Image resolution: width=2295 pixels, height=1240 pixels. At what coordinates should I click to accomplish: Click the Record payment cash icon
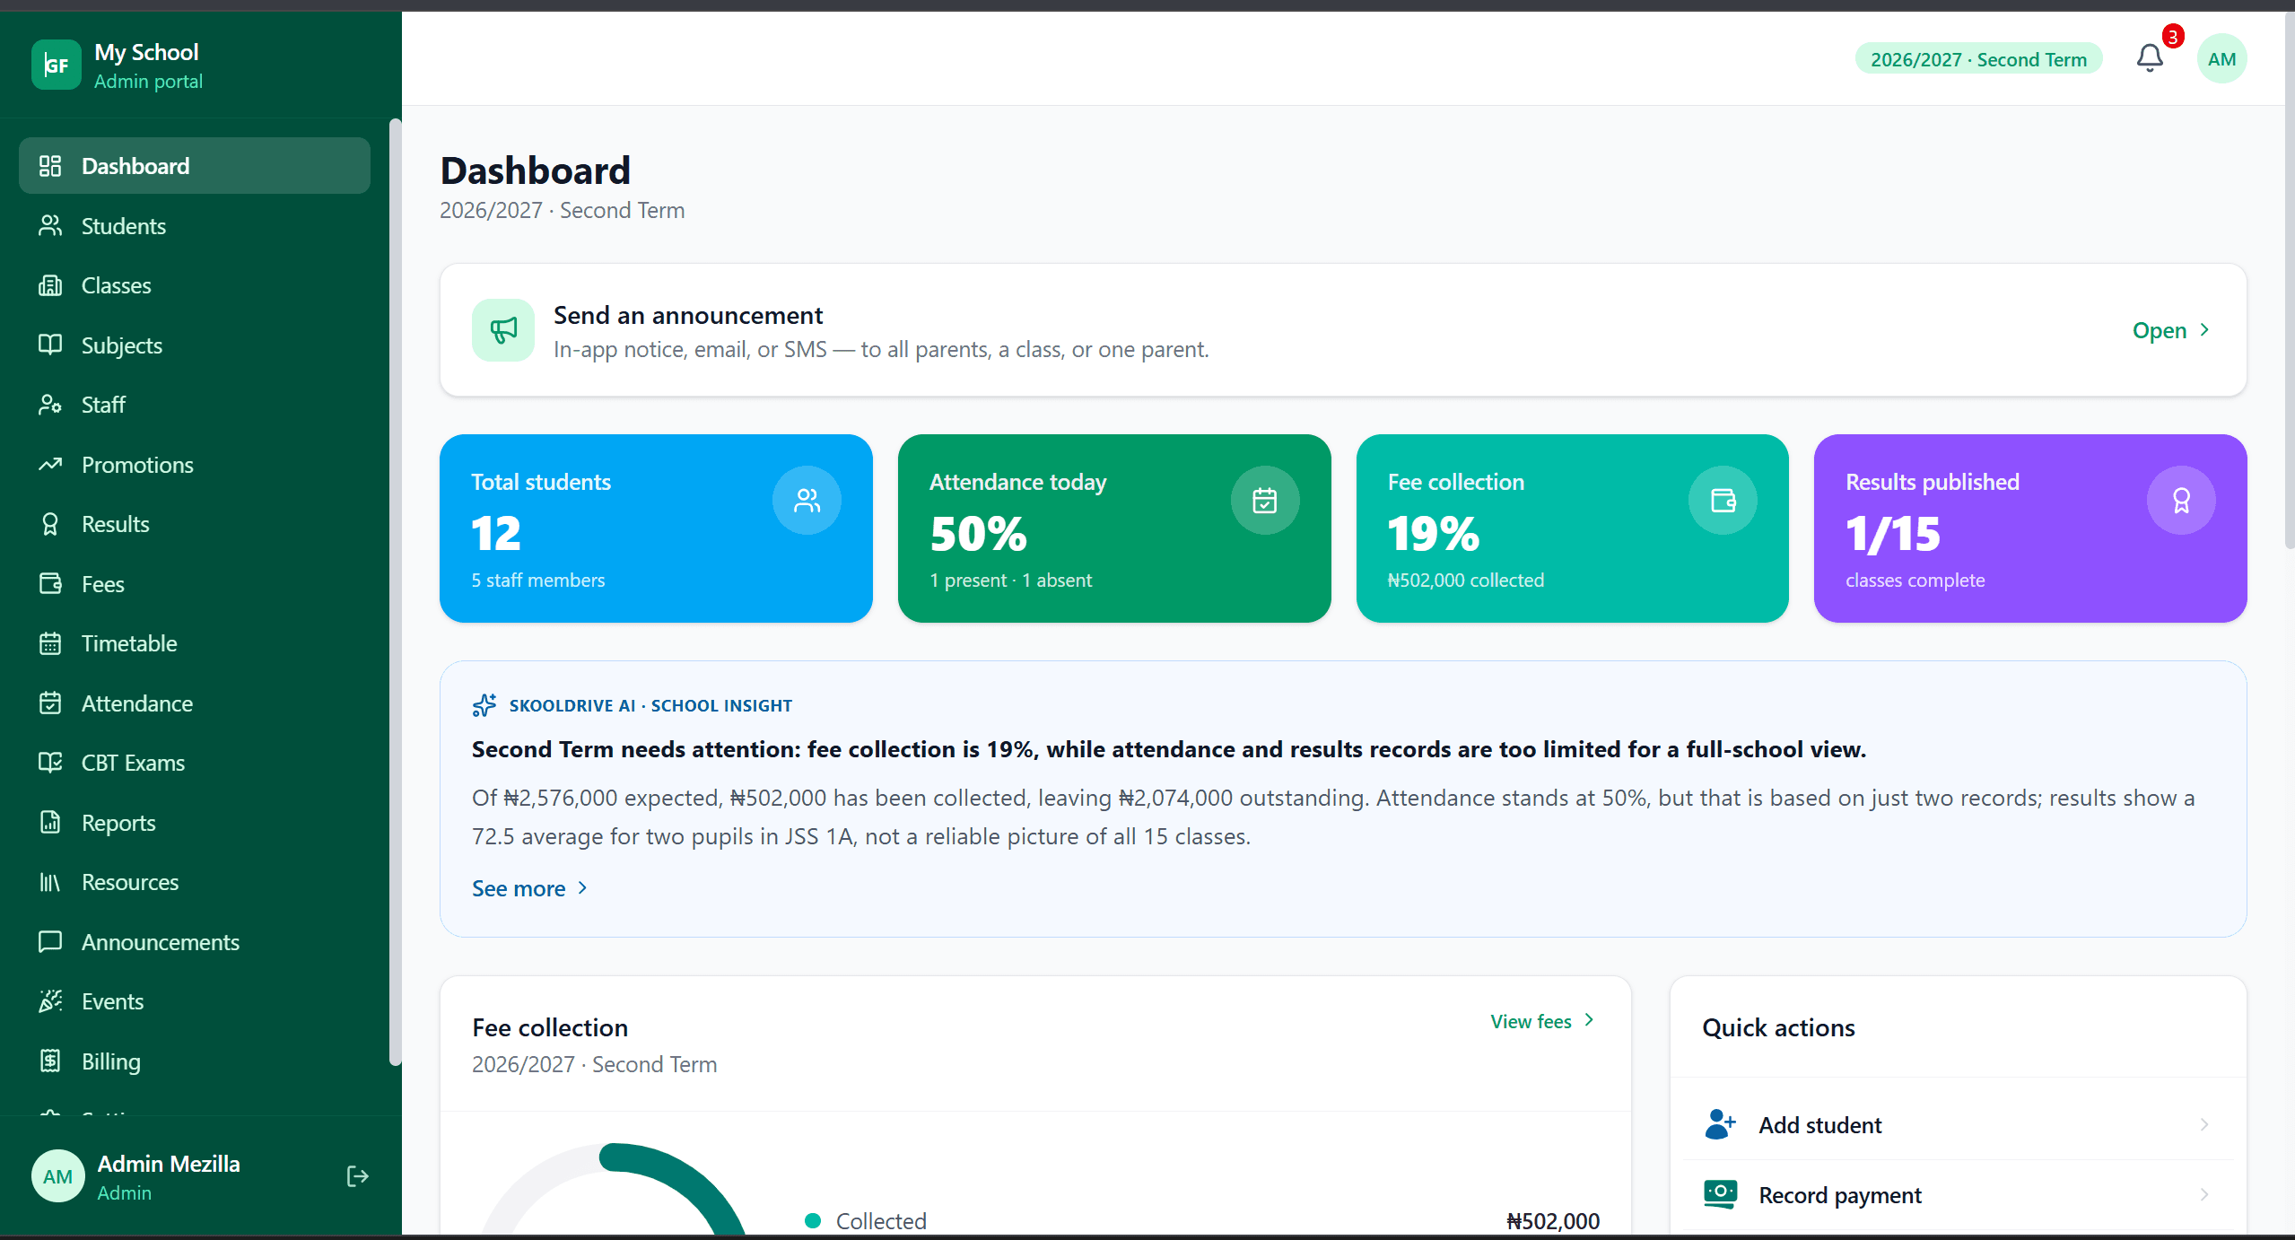point(1720,1194)
